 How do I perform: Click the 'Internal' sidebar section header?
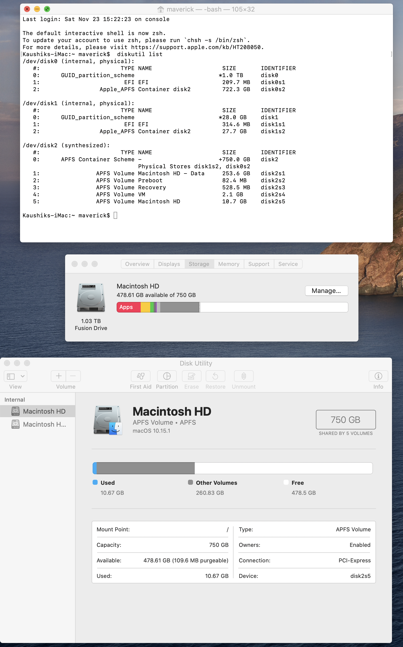tap(15, 400)
